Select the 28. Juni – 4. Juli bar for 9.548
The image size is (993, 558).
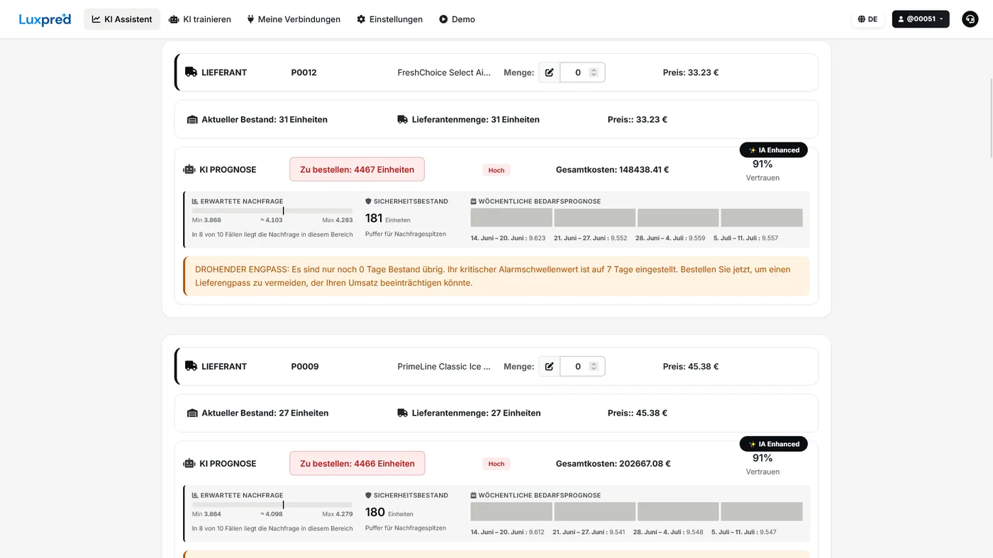(x=678, y=511)
